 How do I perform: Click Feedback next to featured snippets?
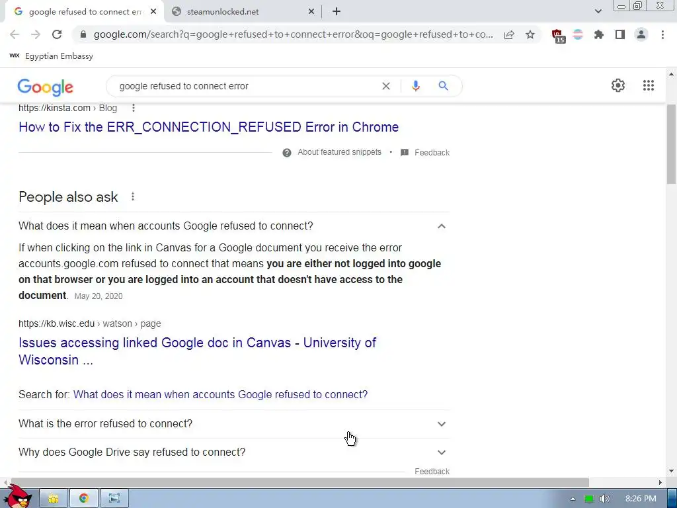coord(432,153)
